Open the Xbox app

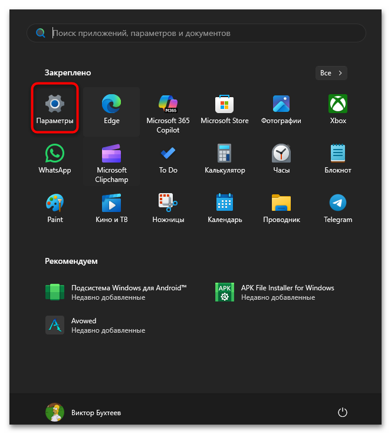click(x=338, y=109)
